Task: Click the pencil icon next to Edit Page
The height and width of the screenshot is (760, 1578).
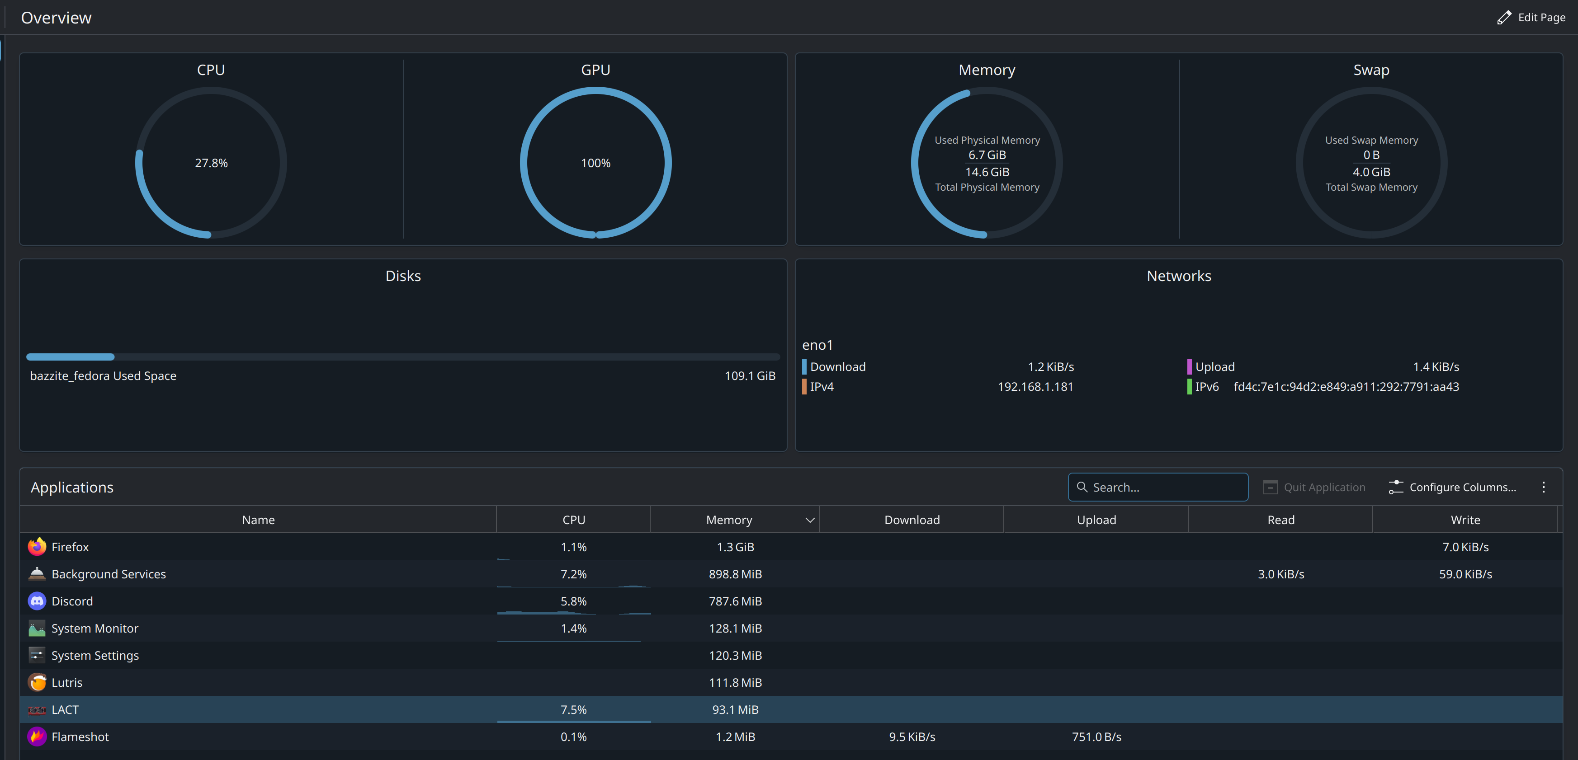Action: (x=1504, y=17)
